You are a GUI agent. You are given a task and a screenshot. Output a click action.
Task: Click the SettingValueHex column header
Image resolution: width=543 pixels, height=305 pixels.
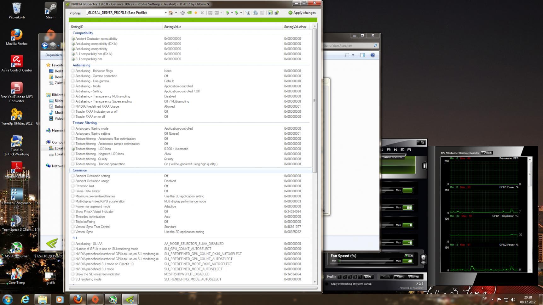tap(296, 27)
